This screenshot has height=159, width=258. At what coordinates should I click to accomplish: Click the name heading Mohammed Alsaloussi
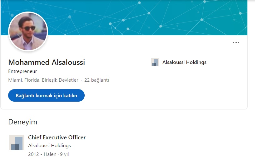click(47, 62)
